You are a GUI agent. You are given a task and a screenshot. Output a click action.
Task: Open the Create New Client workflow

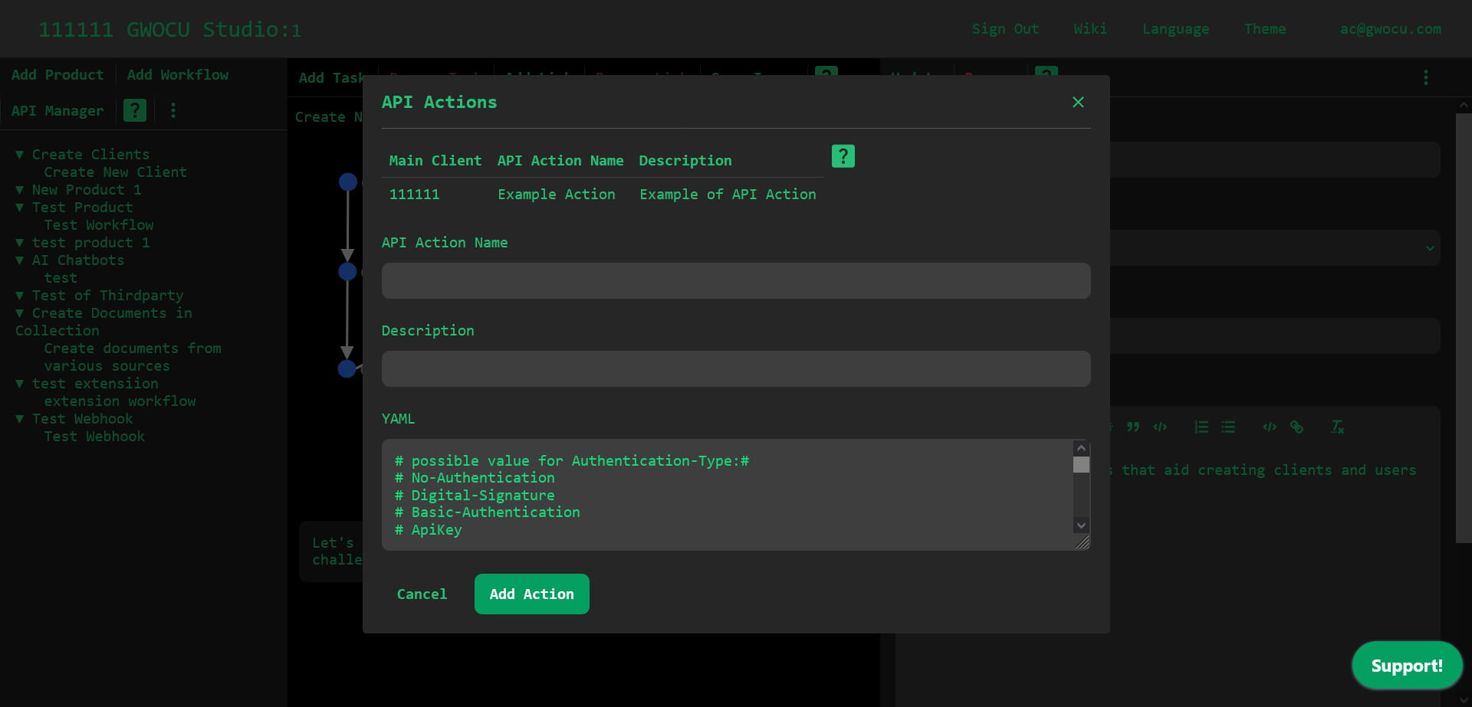[x=115, y=172]
